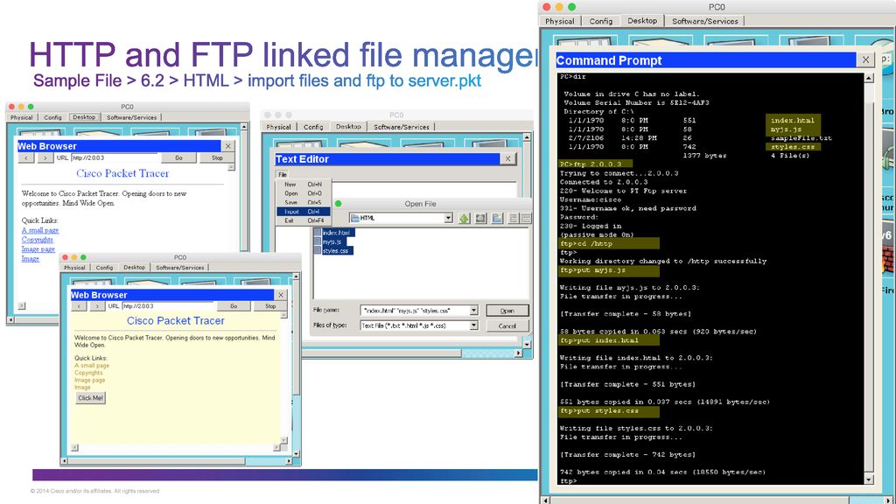Go forward in the white-page Web Browser
896x504 pixels.
pos(45,157)
